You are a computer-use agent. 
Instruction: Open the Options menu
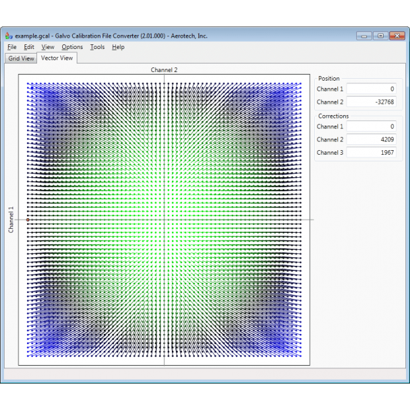pos(72,47)
